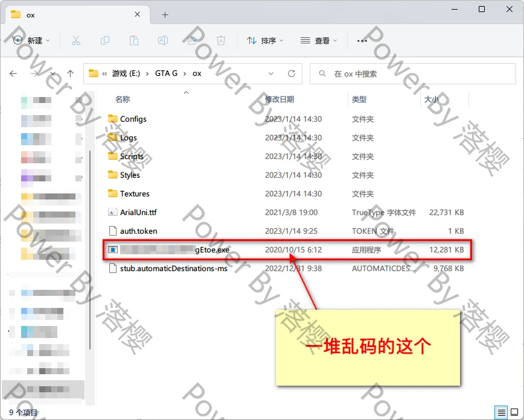Click 游戏 (E:) in the address bar
Screen dimensions: 524x420
[126, 74]
